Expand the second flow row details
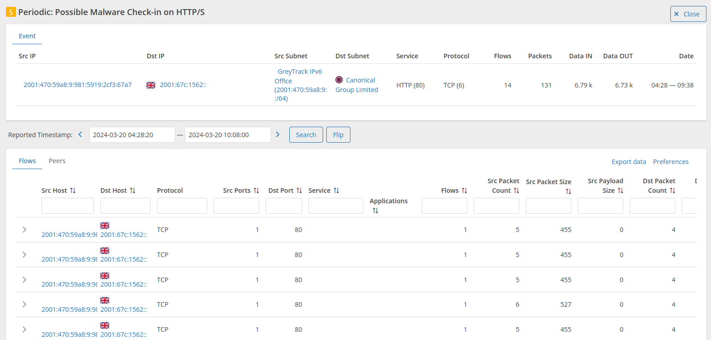This screenshot has height=340, width=711. 24,255
